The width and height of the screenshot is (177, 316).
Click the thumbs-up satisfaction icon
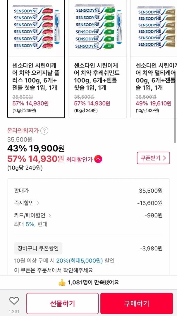click(x=62, y=283)
